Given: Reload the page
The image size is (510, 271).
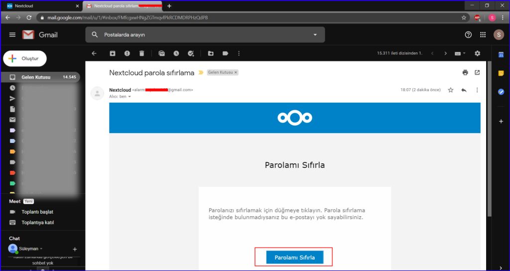Looking at the screenshot, I should (29, 17).
